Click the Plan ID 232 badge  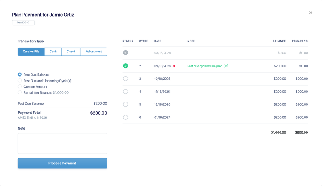[23, 23]
